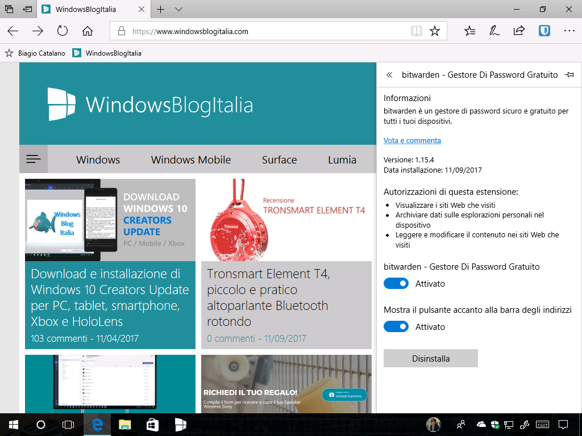
Task: Go back from bitwarden extension pane
Action: (x=389, y=75)
